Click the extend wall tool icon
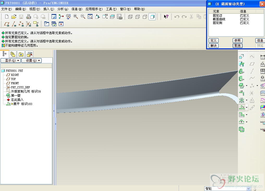 click(242, 93)
